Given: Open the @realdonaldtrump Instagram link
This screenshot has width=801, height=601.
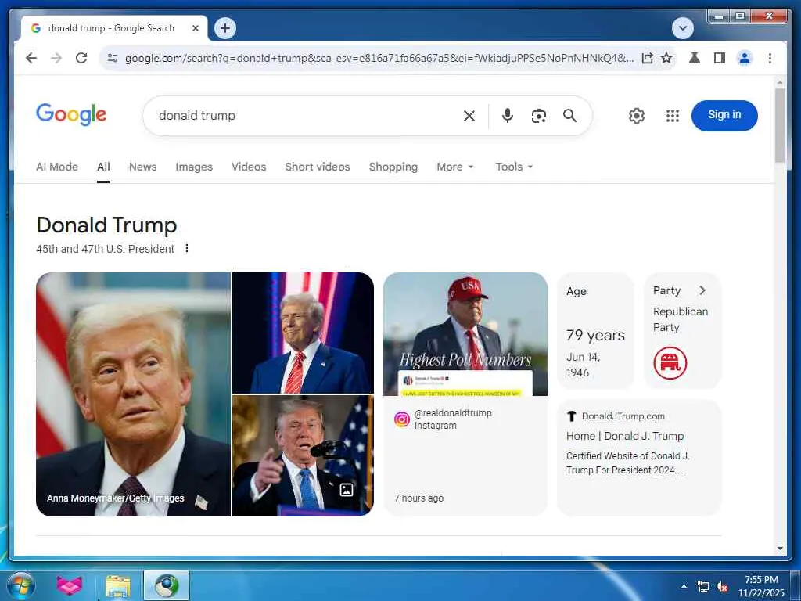Looking at the screenshot, I should 453,419.
